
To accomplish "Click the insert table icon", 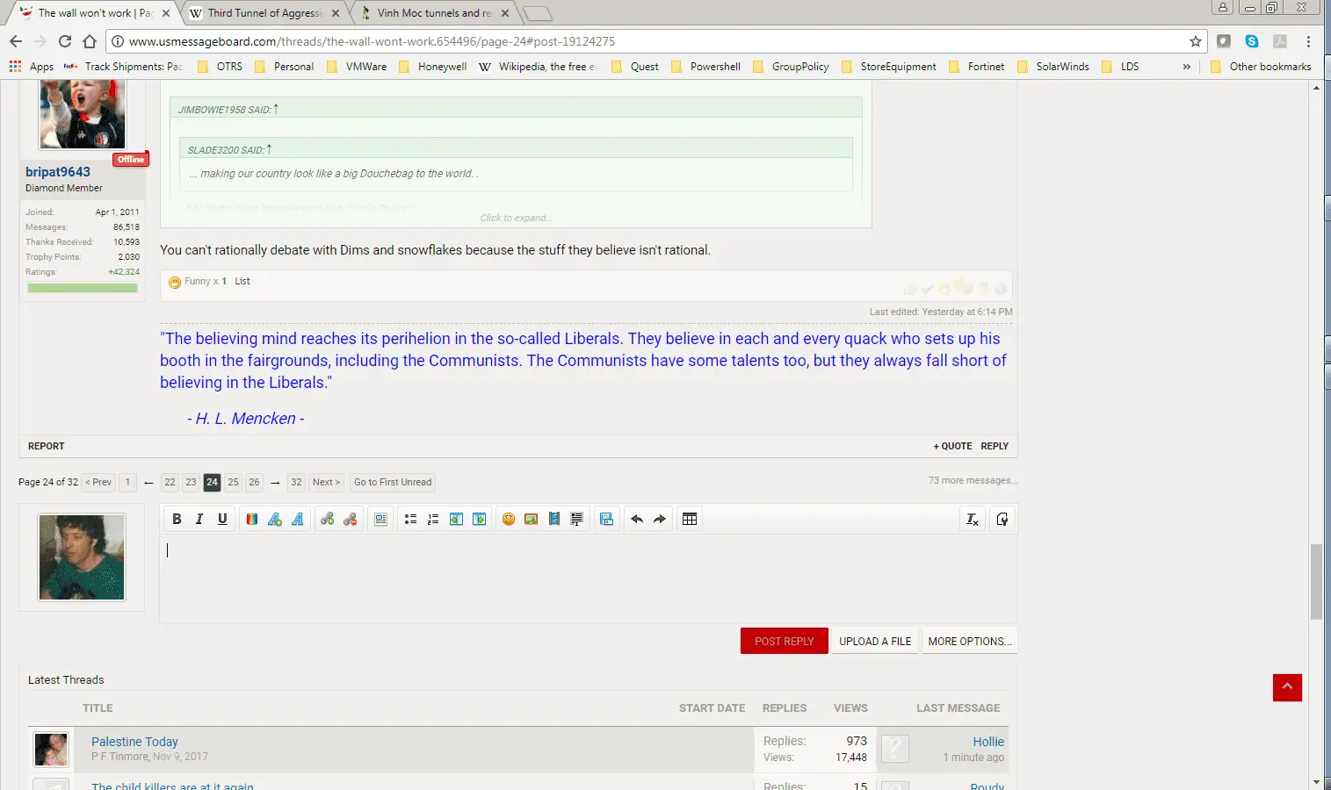I will pos(690,520).
